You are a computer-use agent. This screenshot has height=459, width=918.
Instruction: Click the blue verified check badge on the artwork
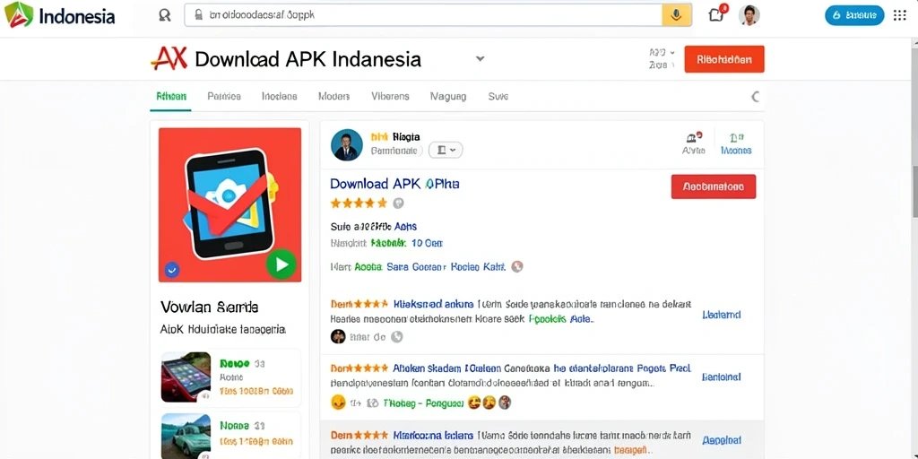tap(172, 270)
